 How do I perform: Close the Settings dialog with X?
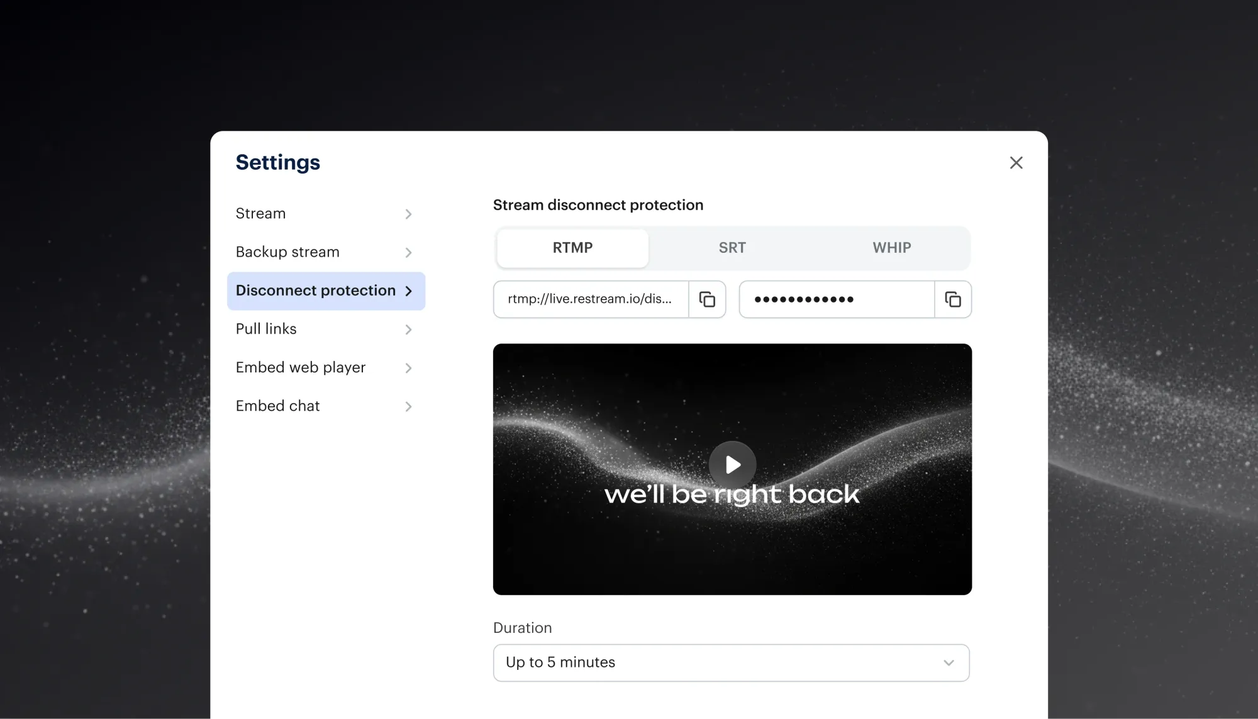pos(1016,163)
